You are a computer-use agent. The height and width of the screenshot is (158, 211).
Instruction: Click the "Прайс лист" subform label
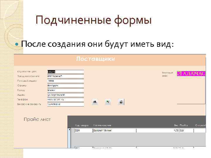37,119
